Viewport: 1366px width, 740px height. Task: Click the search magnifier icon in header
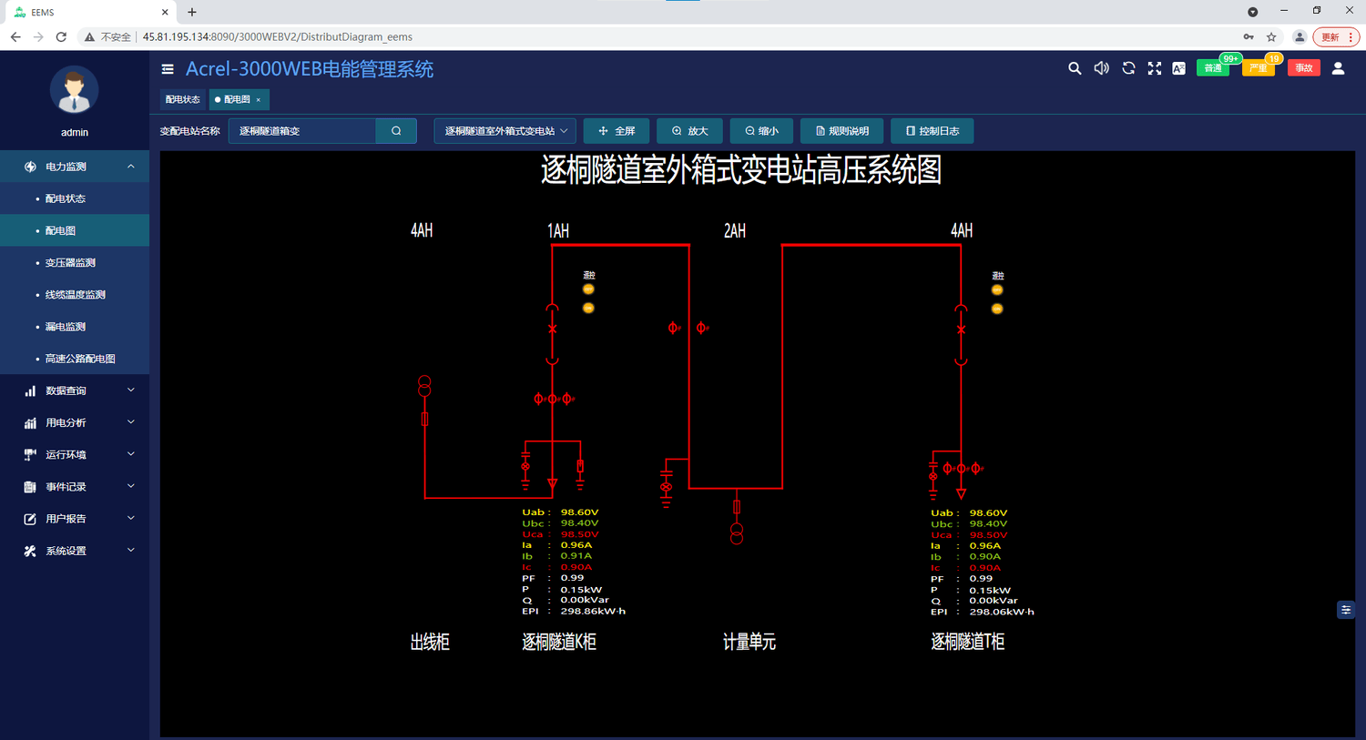point(1075,68)
